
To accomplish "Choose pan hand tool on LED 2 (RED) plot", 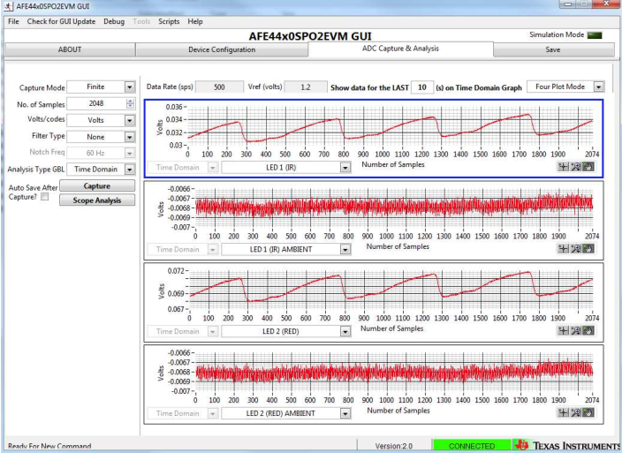I will click(588, 331).
